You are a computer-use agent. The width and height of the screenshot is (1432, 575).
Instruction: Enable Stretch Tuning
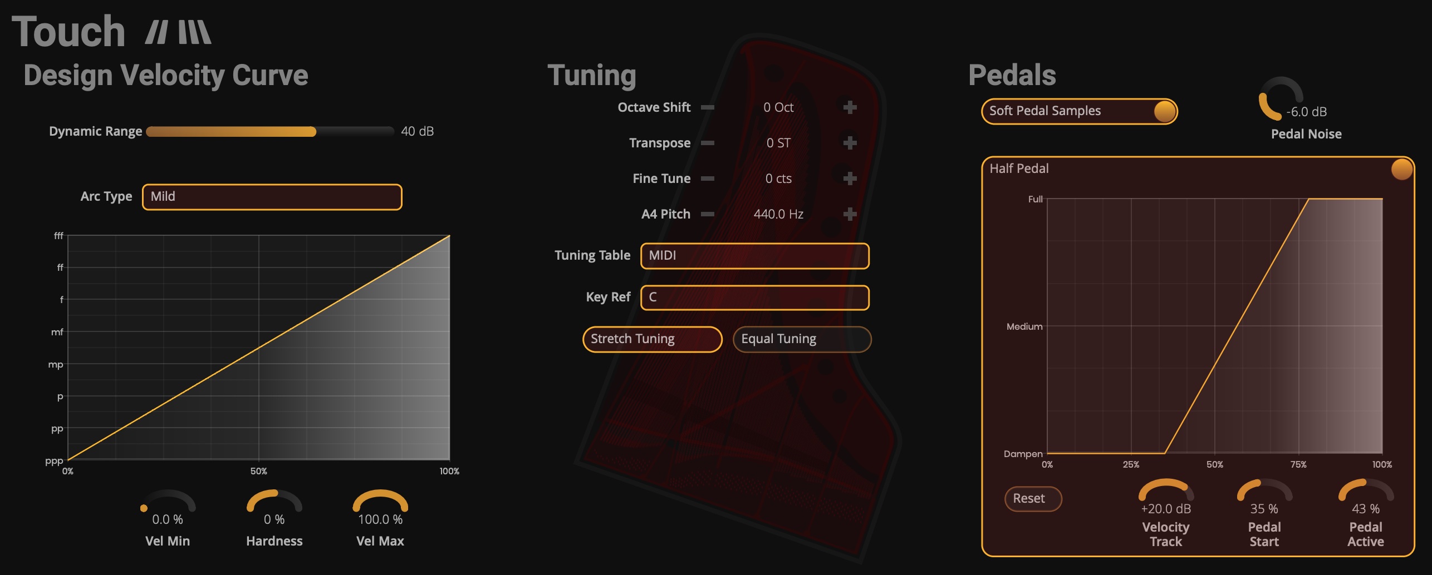652,339
